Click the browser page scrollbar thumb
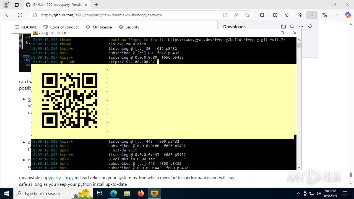The height and width of the screenshot is (199, 354). point(351,175)
